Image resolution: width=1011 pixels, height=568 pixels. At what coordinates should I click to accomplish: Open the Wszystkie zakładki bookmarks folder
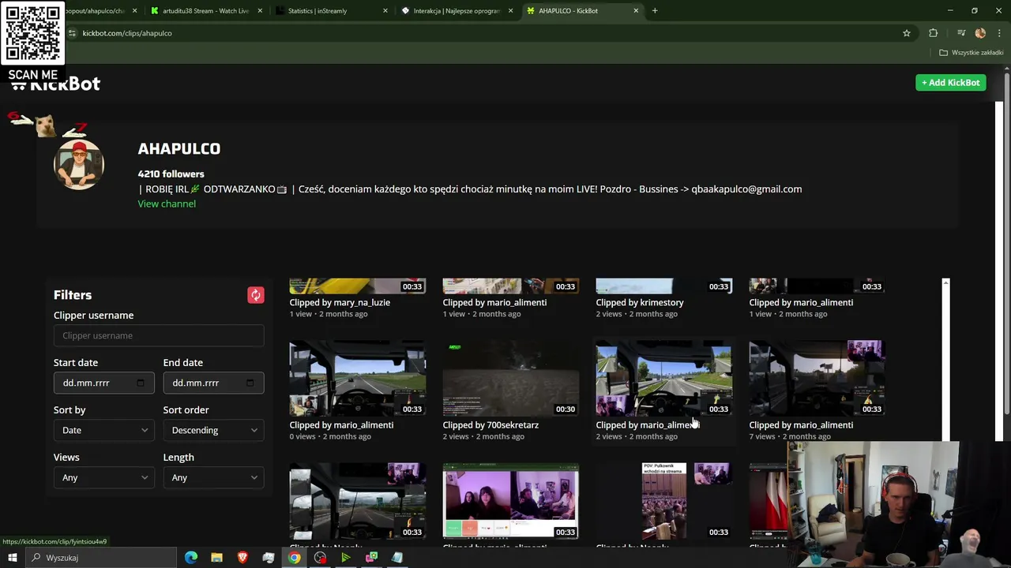(971, 53)
